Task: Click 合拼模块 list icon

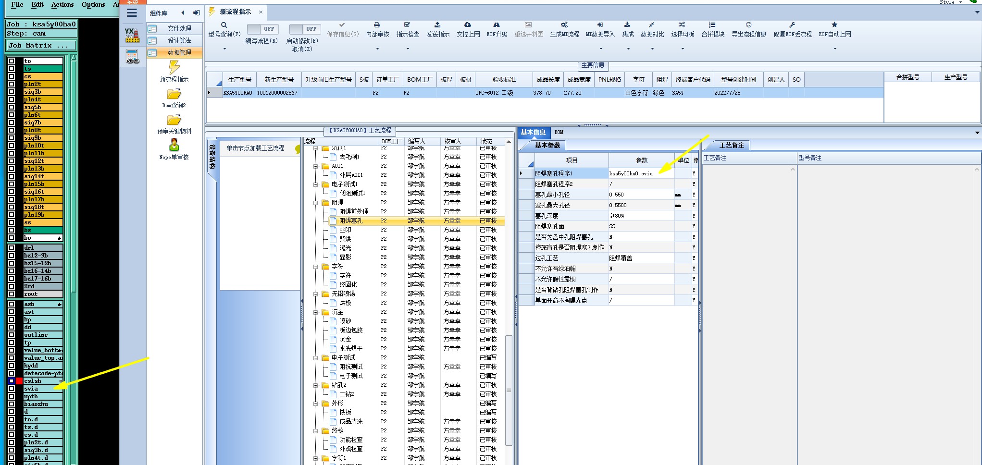Action: pyautogui.click(x=713, y=29)
